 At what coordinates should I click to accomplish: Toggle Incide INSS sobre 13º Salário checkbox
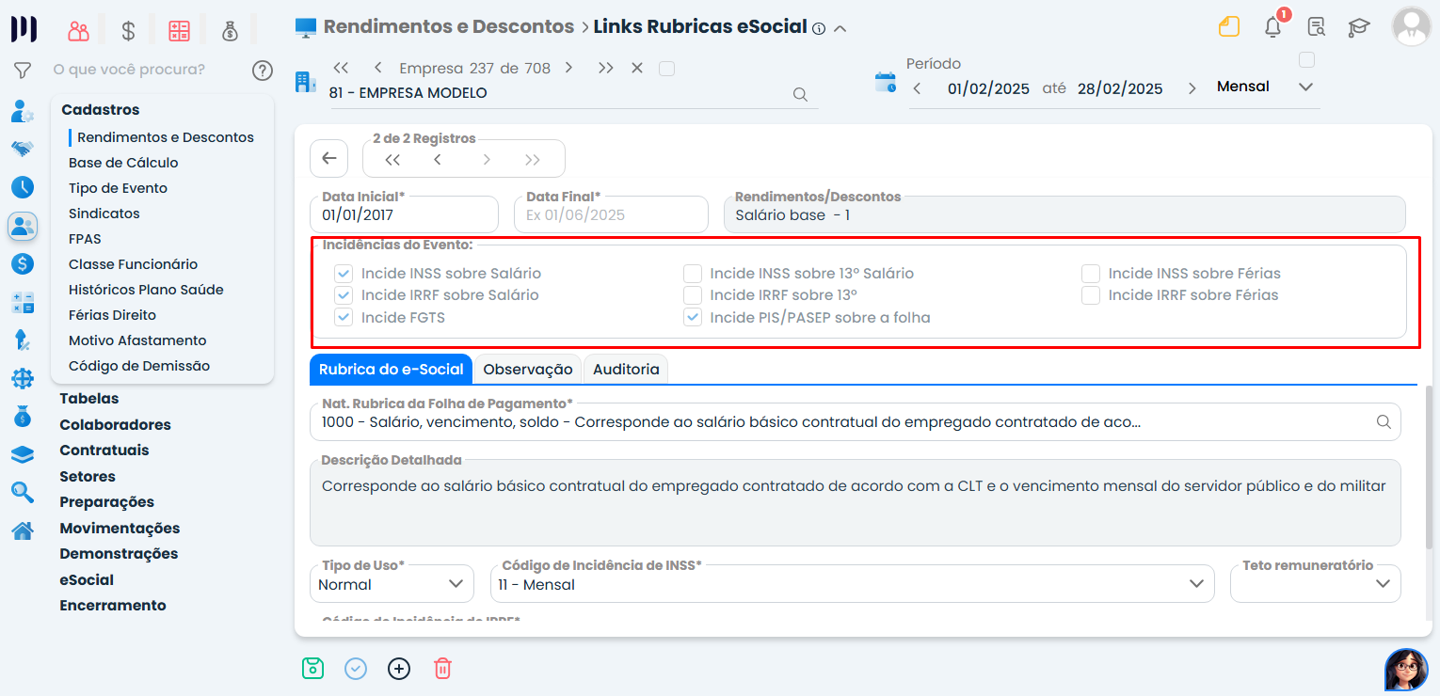point(693,274)
